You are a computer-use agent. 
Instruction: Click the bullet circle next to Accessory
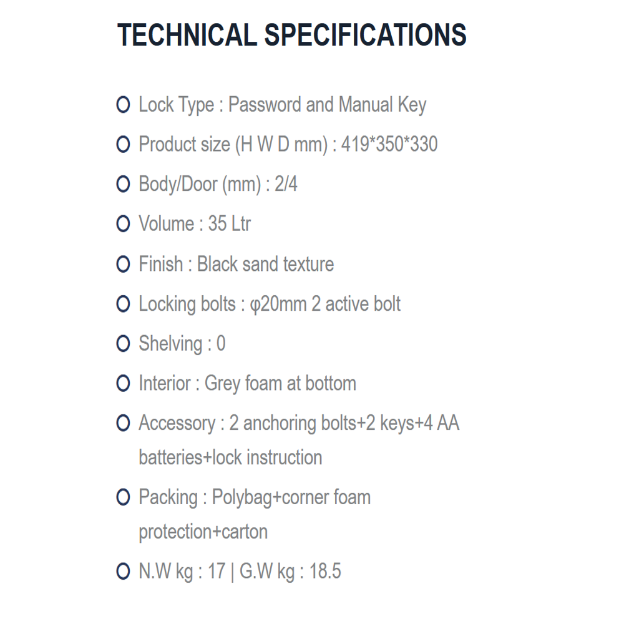[x=123, y=423]
